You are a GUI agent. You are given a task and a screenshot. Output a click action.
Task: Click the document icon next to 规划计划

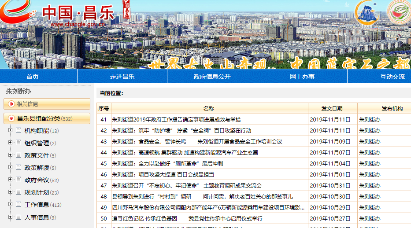click(19, 192)
